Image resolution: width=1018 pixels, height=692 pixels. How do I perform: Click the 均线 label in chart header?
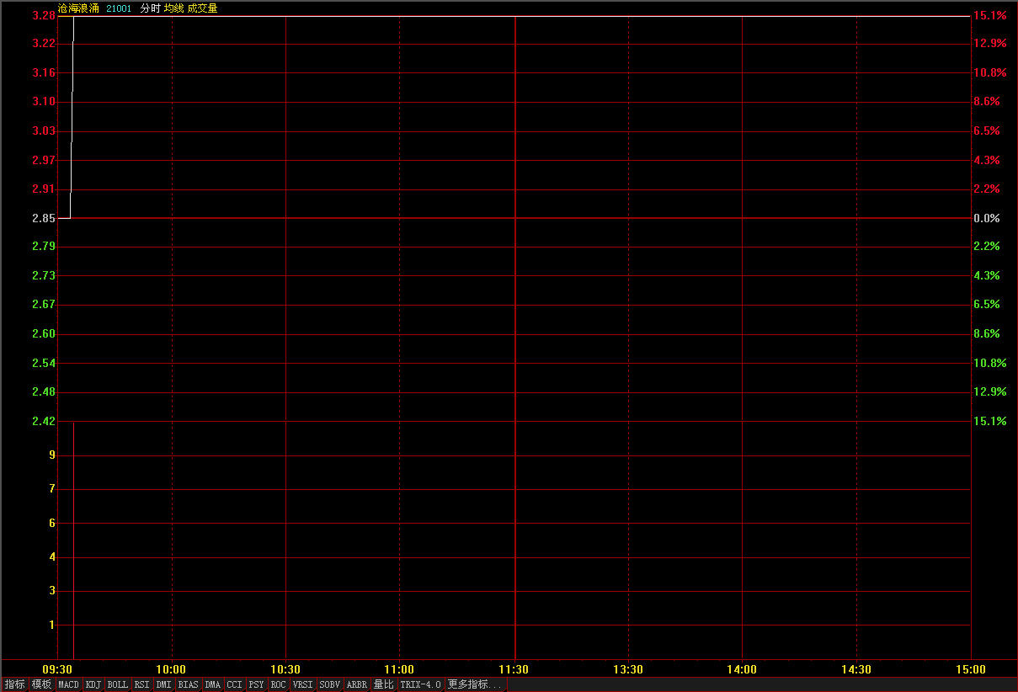(174, 8)
